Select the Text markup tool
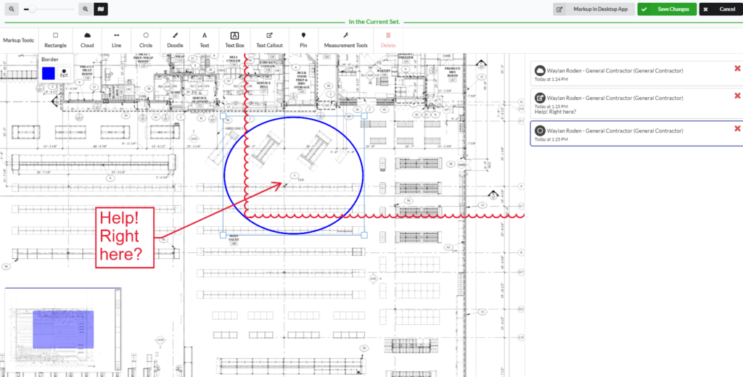The height and width of the screenshot is (377, 743). 205,41
